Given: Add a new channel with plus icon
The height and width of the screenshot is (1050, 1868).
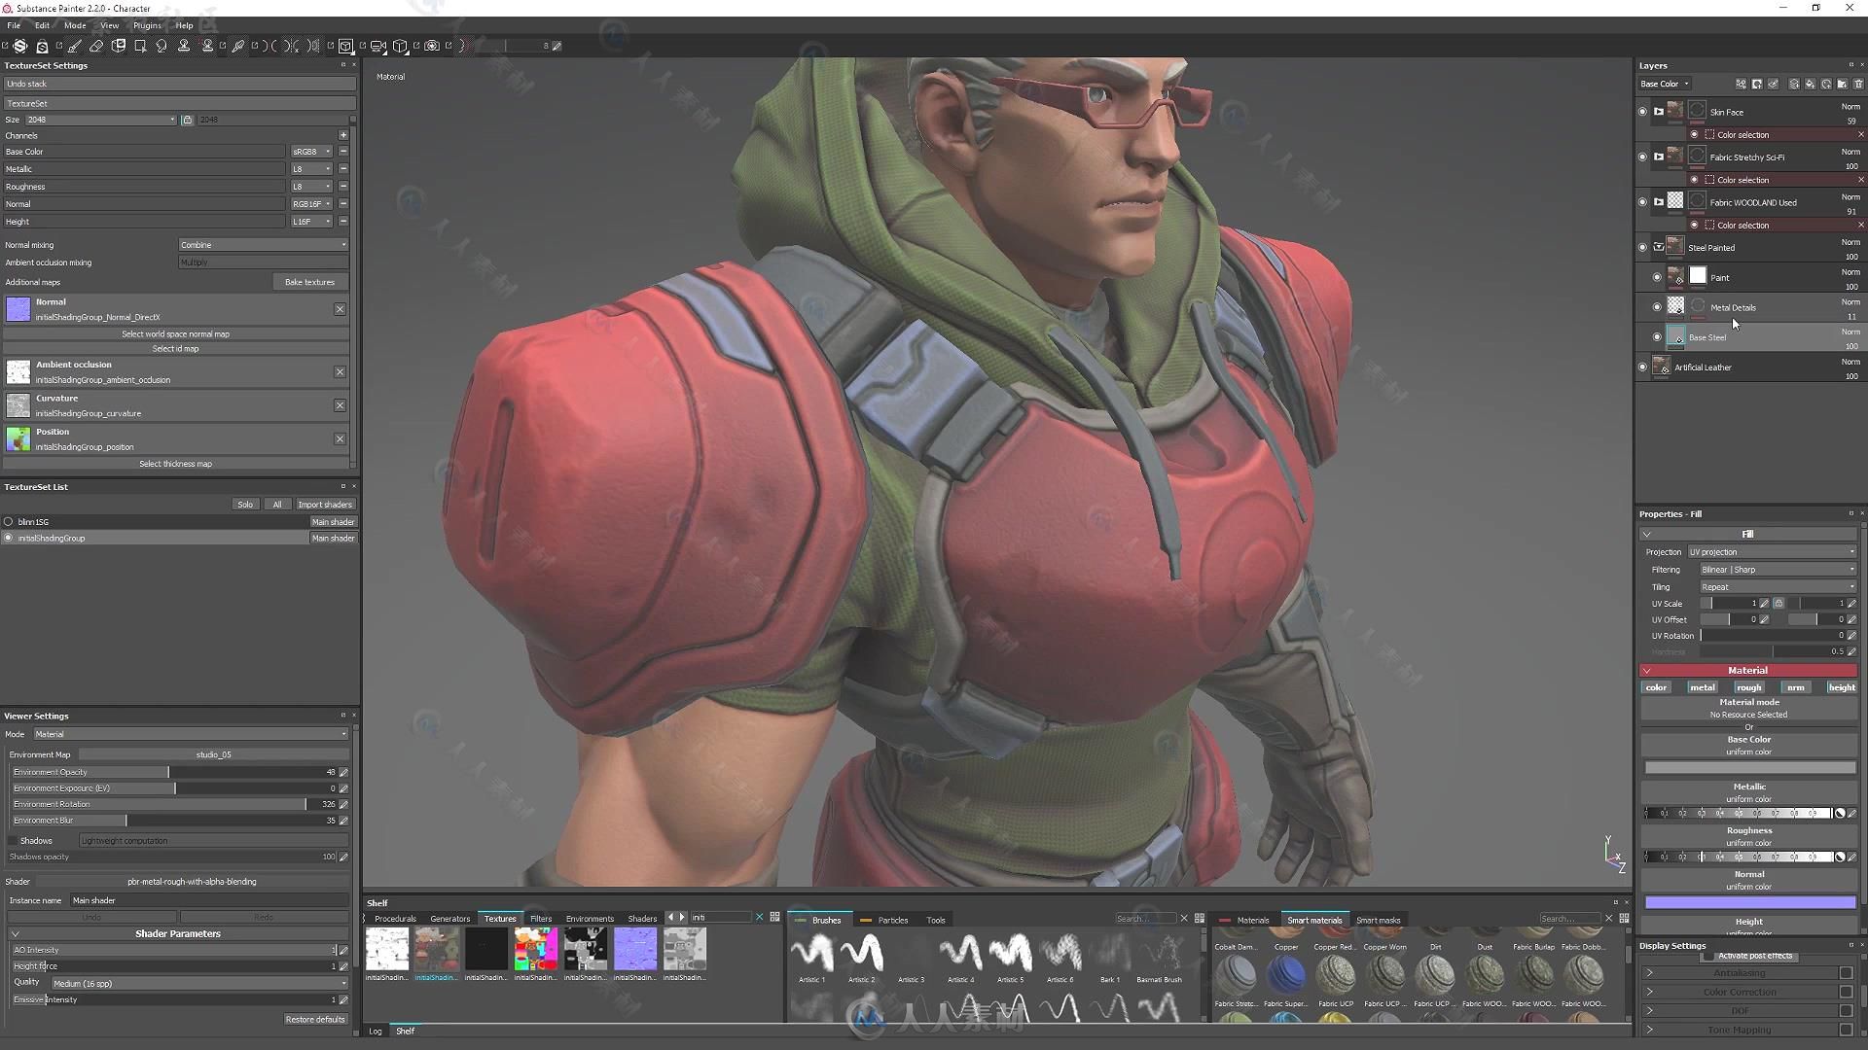Looking at the screenshot, I should pos(343,135).
